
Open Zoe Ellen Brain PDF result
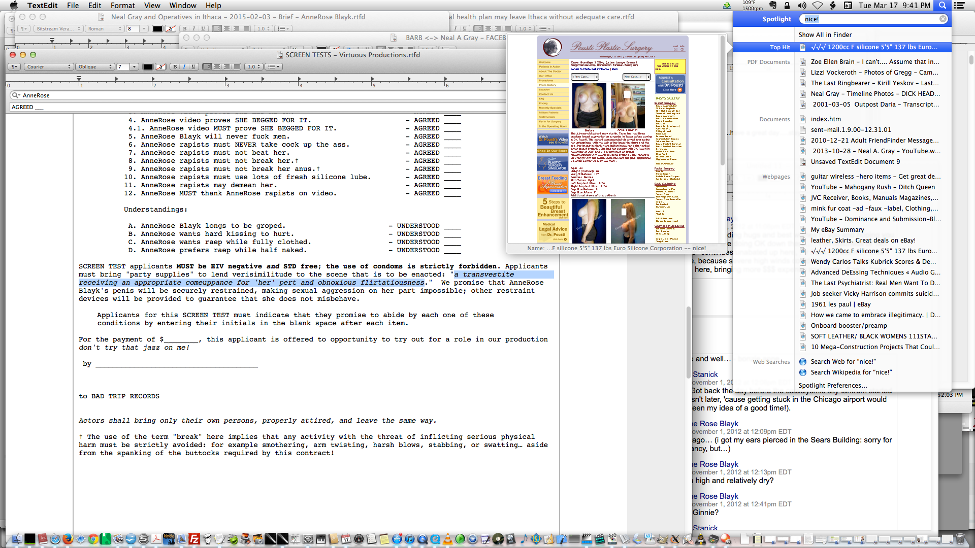[x=873, y=61]
